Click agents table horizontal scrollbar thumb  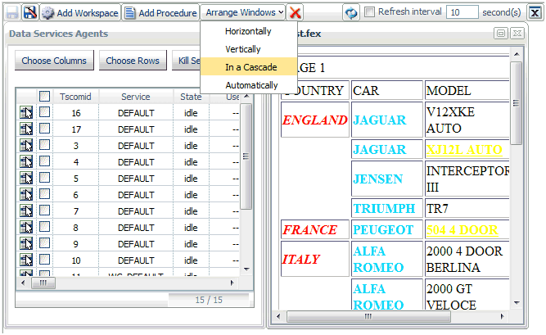43,283
